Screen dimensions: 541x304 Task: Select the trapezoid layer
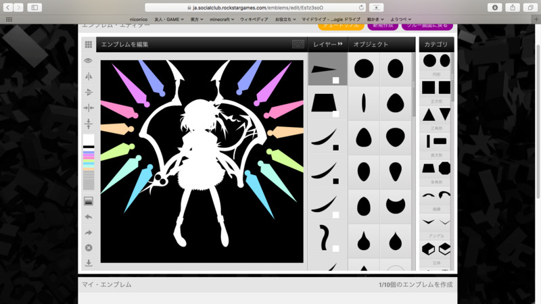(x=328, y=103)
